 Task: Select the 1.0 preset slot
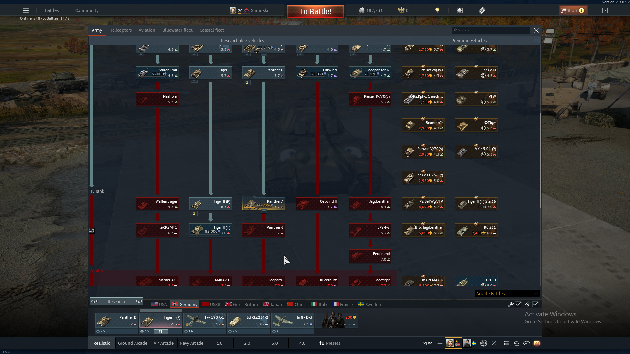[220, 343]
